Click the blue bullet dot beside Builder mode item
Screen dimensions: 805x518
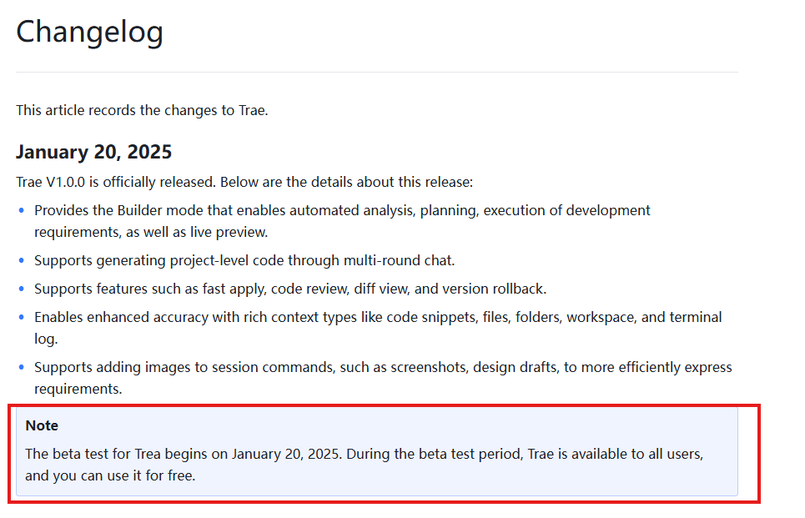click(22, 210)
